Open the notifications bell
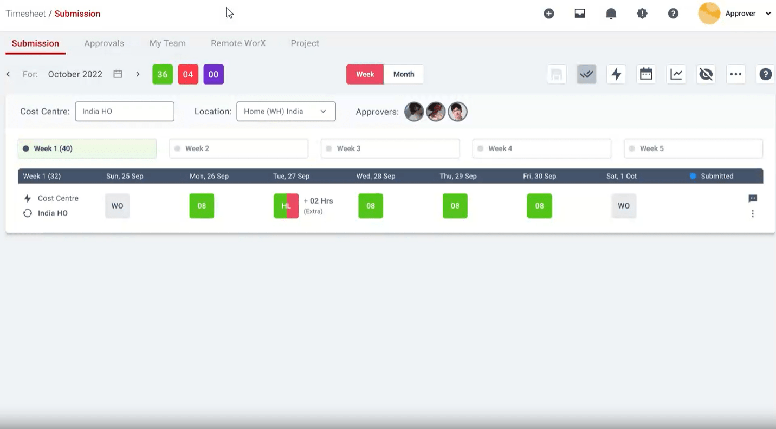Screen dimensions: 776x429 (611, 14)
